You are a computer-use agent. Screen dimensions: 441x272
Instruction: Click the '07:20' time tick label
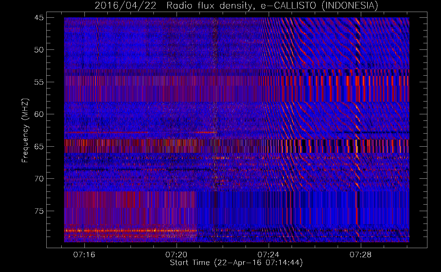coord(177,255)
